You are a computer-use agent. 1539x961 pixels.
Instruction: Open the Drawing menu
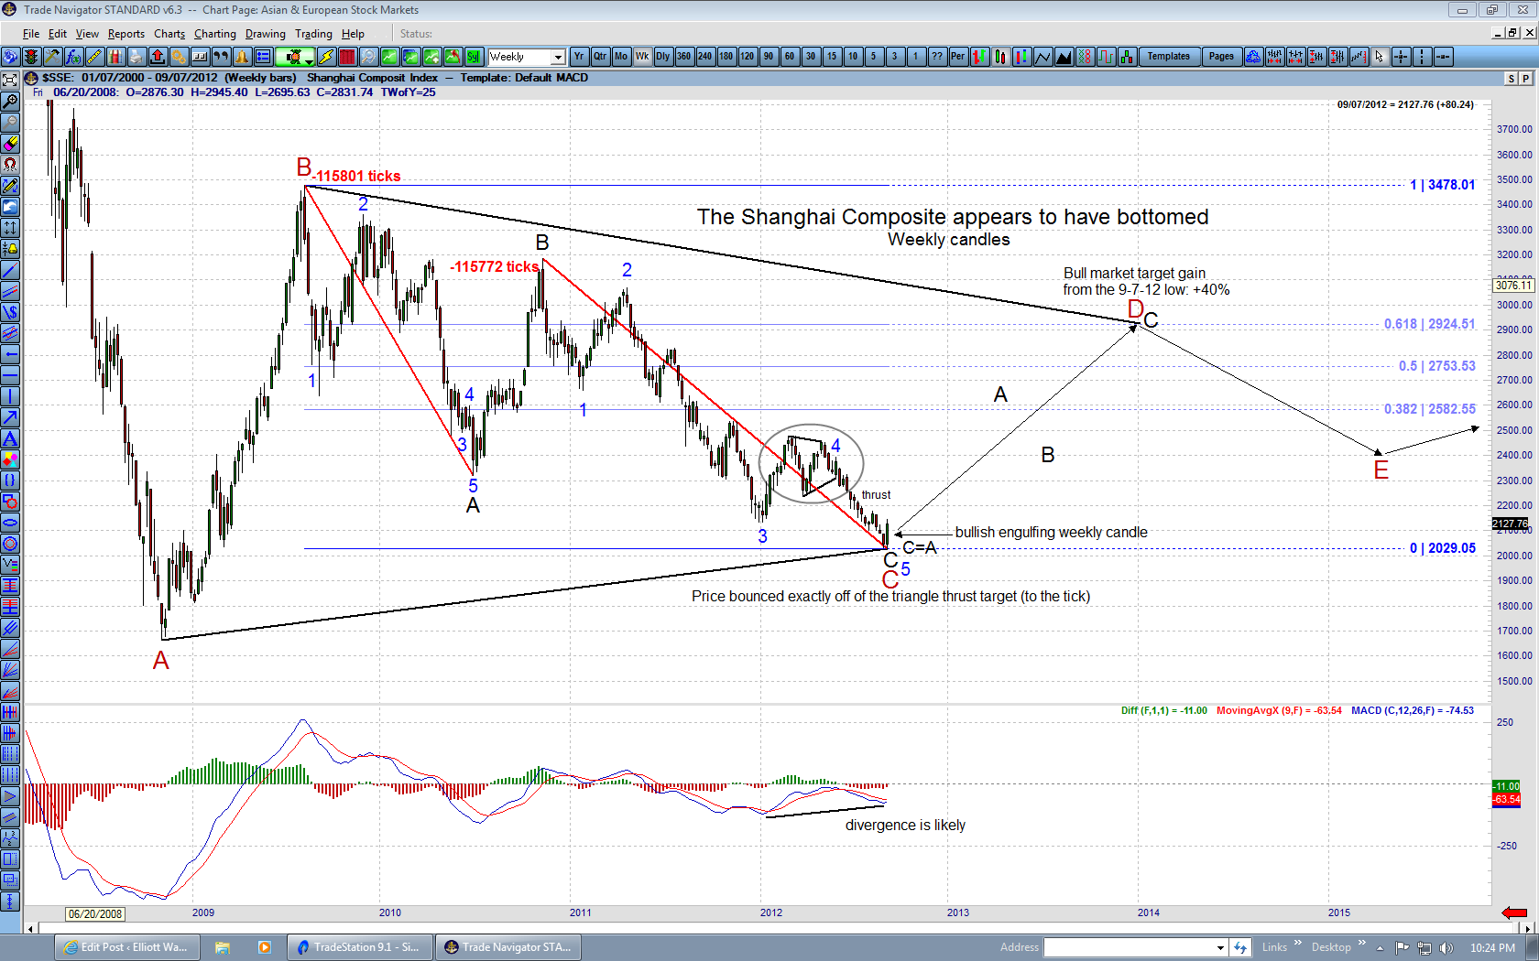[x=266, y=34]
